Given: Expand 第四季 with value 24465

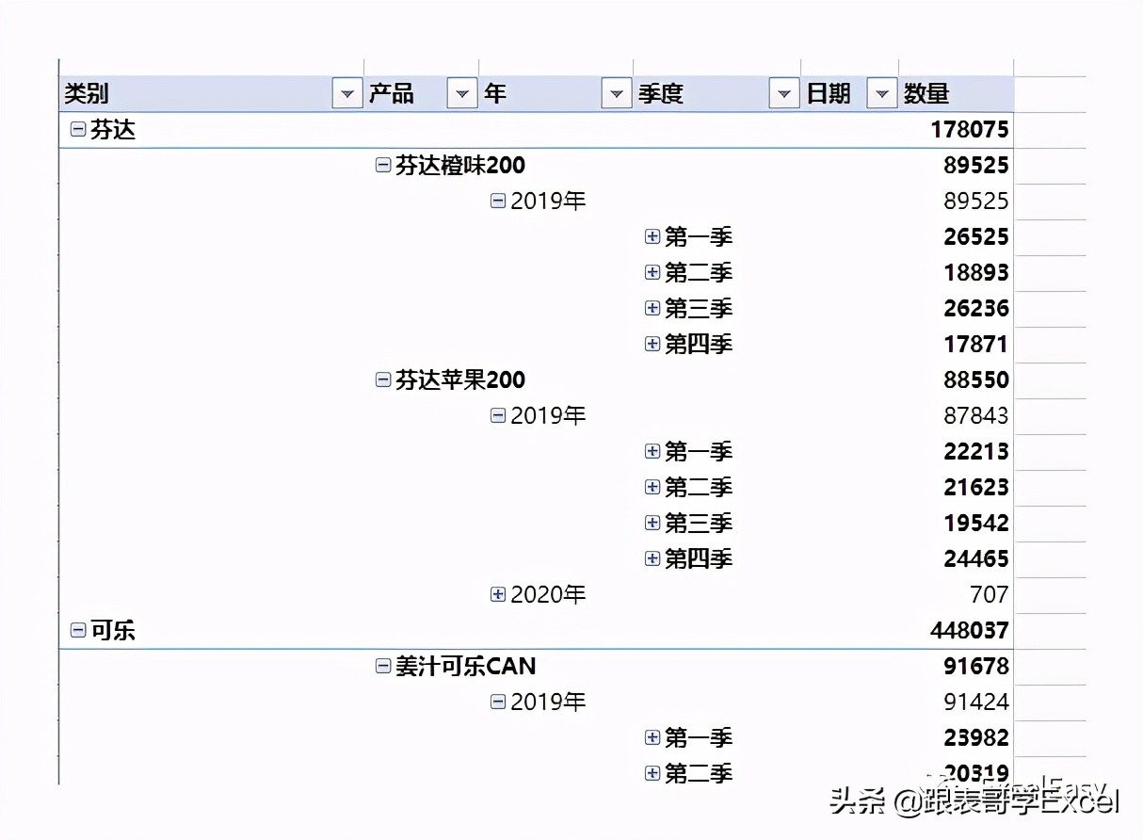Looking at the screenshot, I should (652, 559).
